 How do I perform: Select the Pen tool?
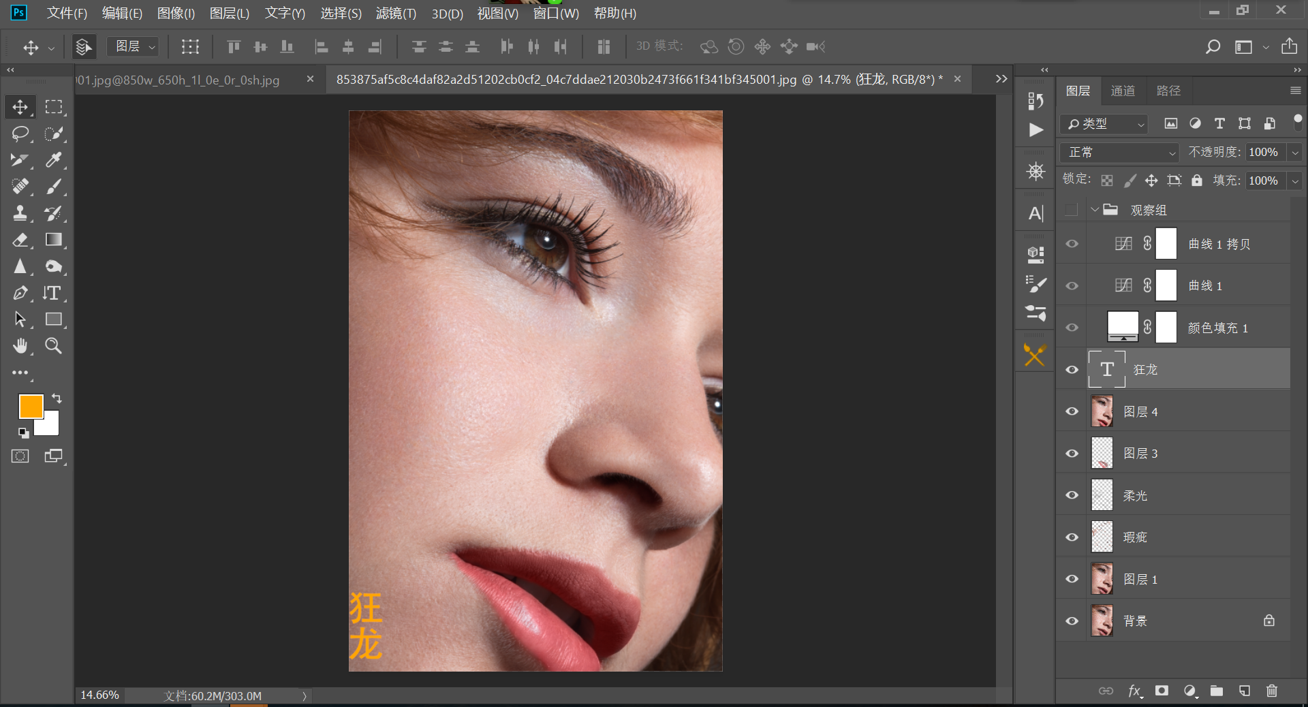(x=20, y=293)
